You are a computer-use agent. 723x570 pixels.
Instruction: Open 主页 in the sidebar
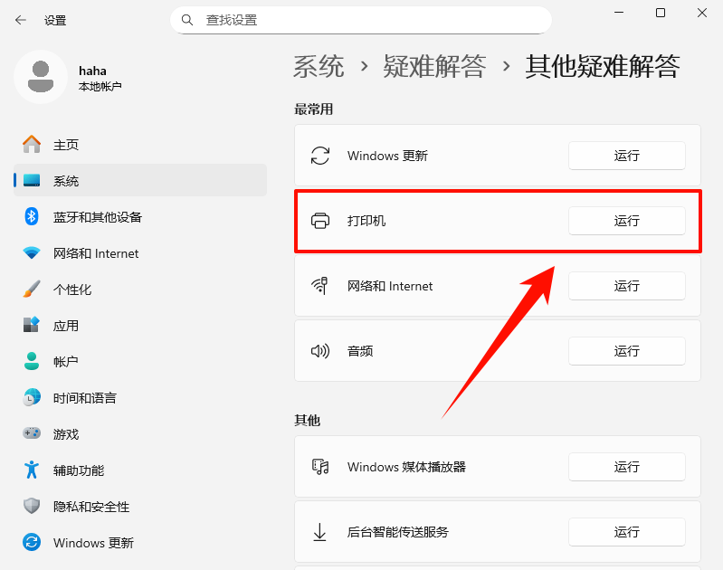pos(140,145)
